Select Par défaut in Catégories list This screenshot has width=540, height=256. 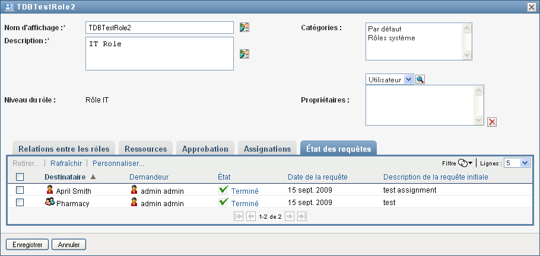pyautogui.click(x=385, y=29)
